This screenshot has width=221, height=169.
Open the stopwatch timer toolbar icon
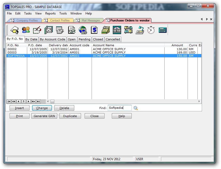(151, 30)
